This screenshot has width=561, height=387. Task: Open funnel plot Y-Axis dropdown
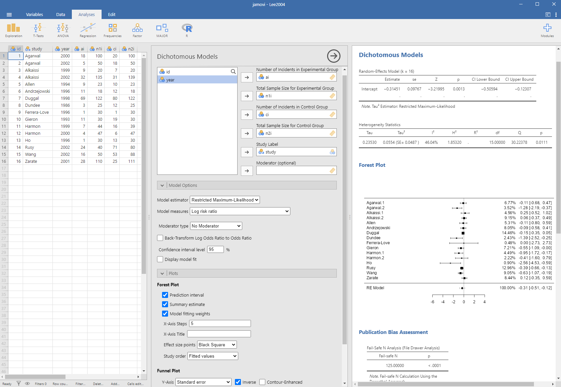coord(203,382)
